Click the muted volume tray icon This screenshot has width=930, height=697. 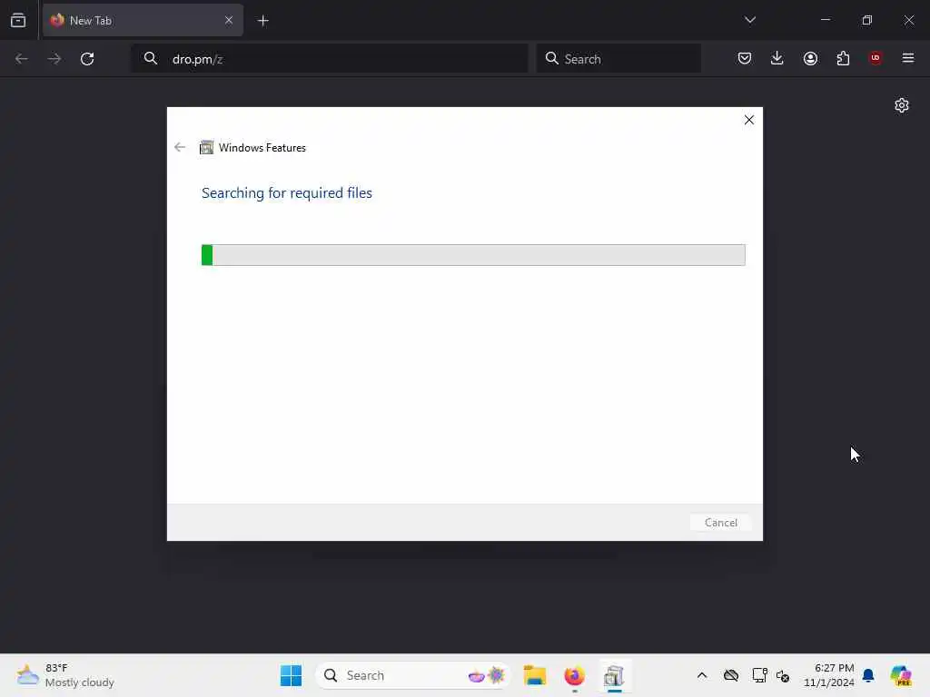point(783,675)
